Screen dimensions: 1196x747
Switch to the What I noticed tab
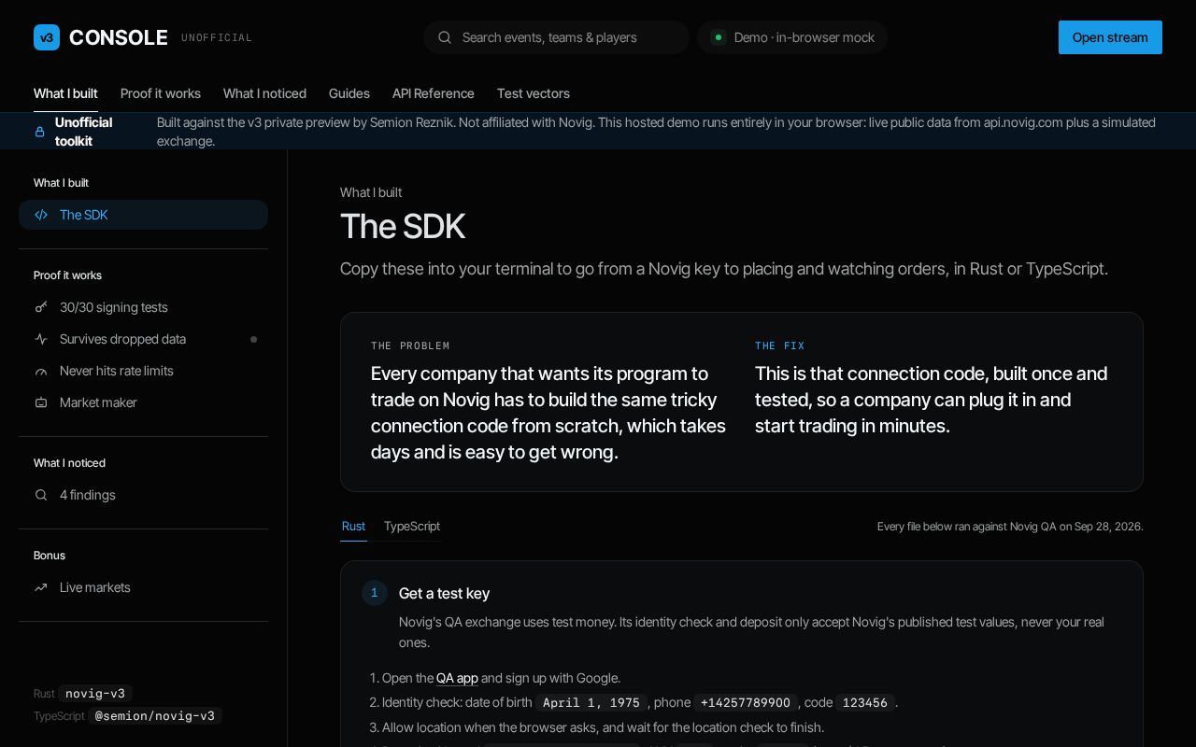(x=264, y=93)
